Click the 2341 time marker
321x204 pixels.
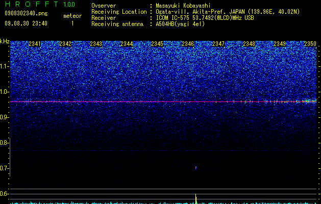point(35,44)
